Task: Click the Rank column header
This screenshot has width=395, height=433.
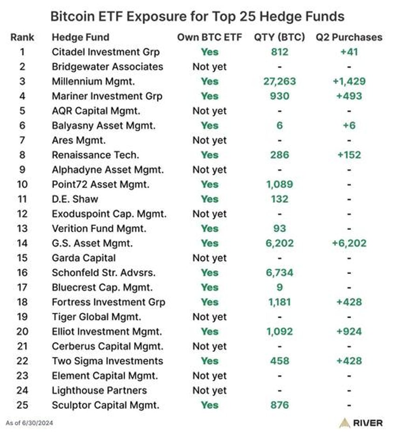Action: point(22,37)
